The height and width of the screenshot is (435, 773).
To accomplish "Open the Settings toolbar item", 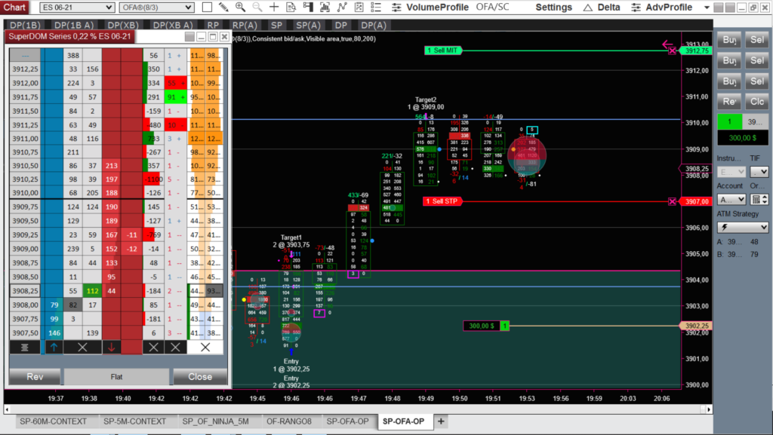I will click(x=553, y=8).
